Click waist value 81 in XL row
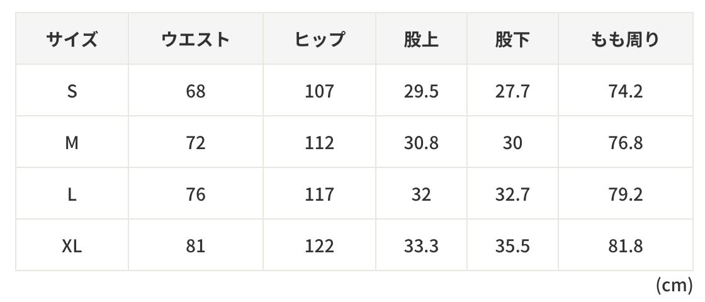Image resolution: width=705 pixels, height=302 pixels. pyautogui.click(x=195, y=246)
